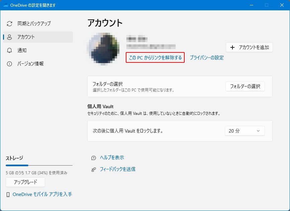Open the 同期とバックアップ settings page
Viewport: 290px width, 211px height.
coord(34,24)
